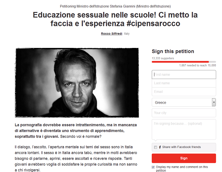Image resolution: width=222 pixels, height=172 pixels.
Task: Click into the Last name field
Action: (x=184, y=83)
